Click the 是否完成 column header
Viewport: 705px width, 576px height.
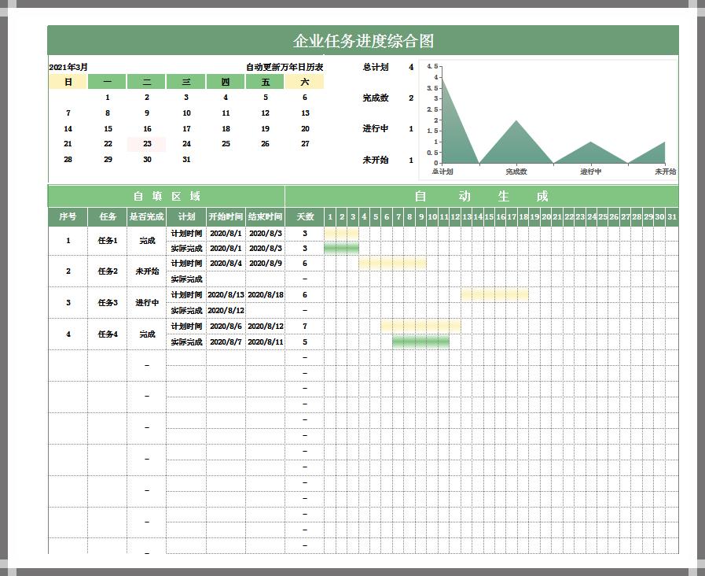click(x=147, y=216)
